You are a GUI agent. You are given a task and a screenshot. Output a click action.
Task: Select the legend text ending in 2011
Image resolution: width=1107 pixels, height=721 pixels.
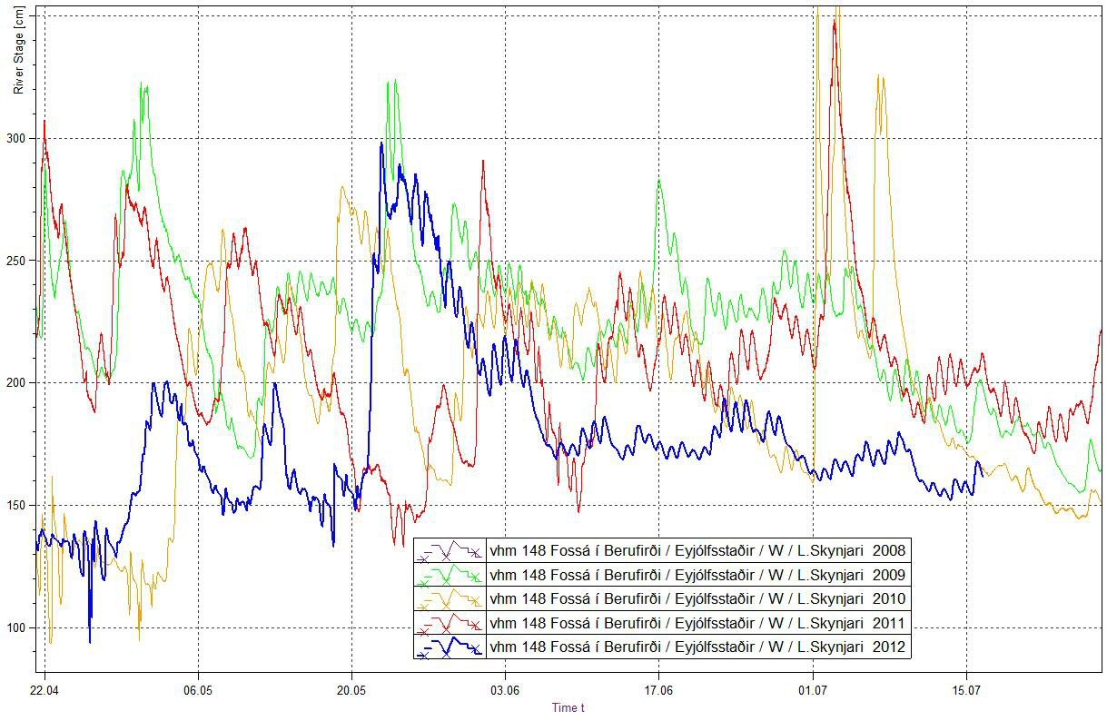tap(697, 624)
